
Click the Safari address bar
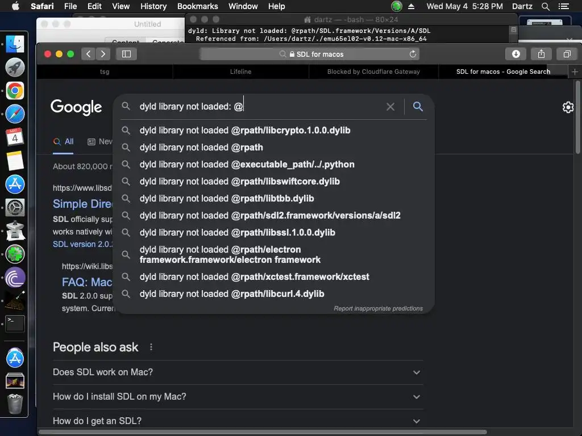tap(310, 54)
